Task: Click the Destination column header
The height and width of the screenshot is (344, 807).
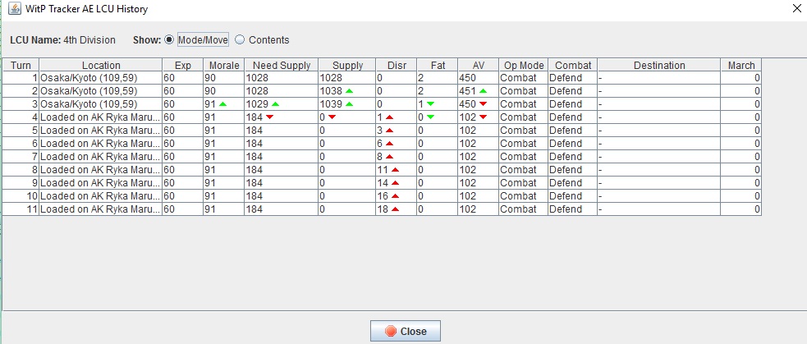Action: point(659,66)
